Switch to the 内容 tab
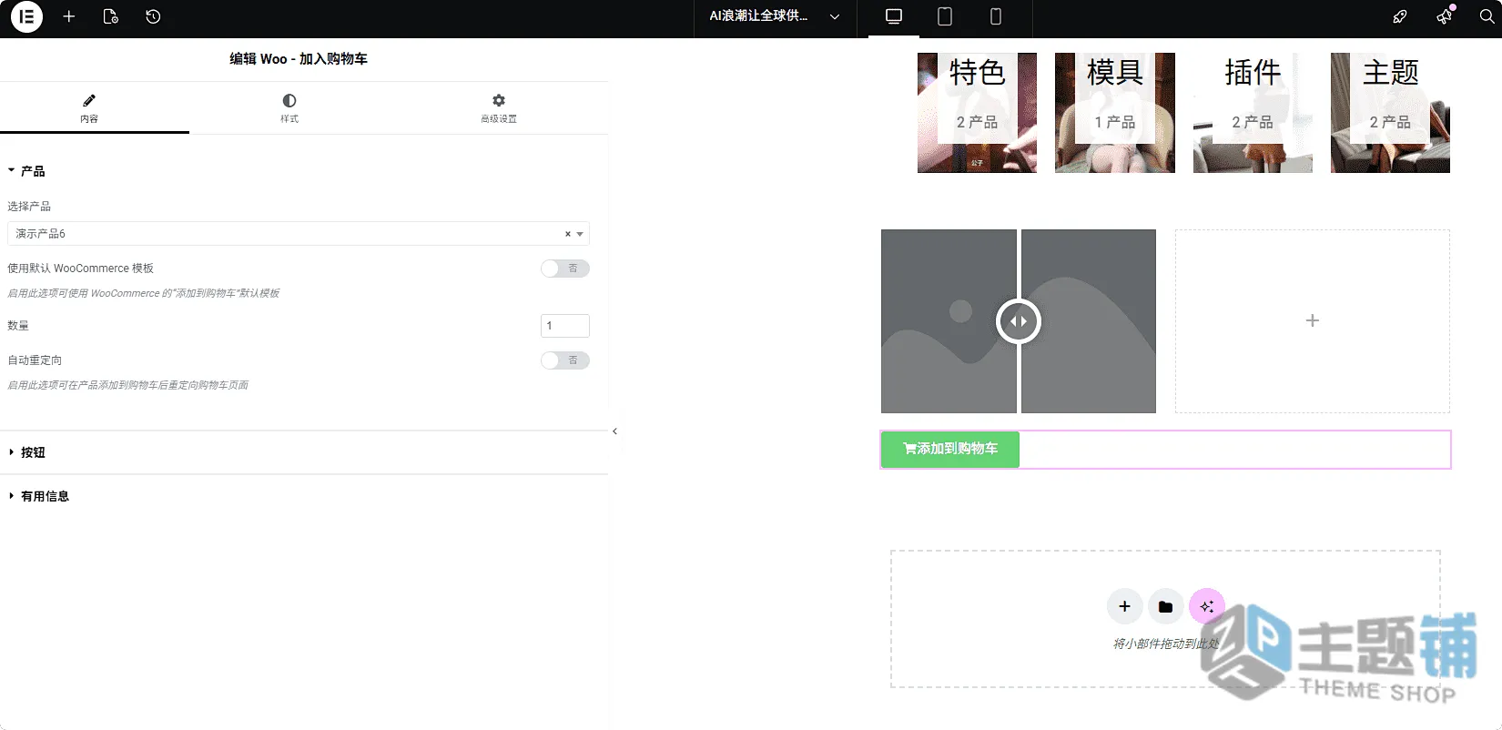This screenshot has width=1502, height=730. pyautogui.click(x=89, y=108)
